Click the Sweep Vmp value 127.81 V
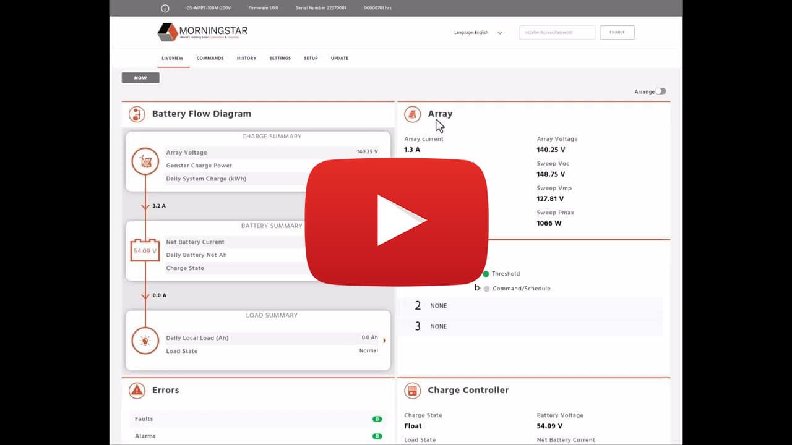 pos(551,199)
